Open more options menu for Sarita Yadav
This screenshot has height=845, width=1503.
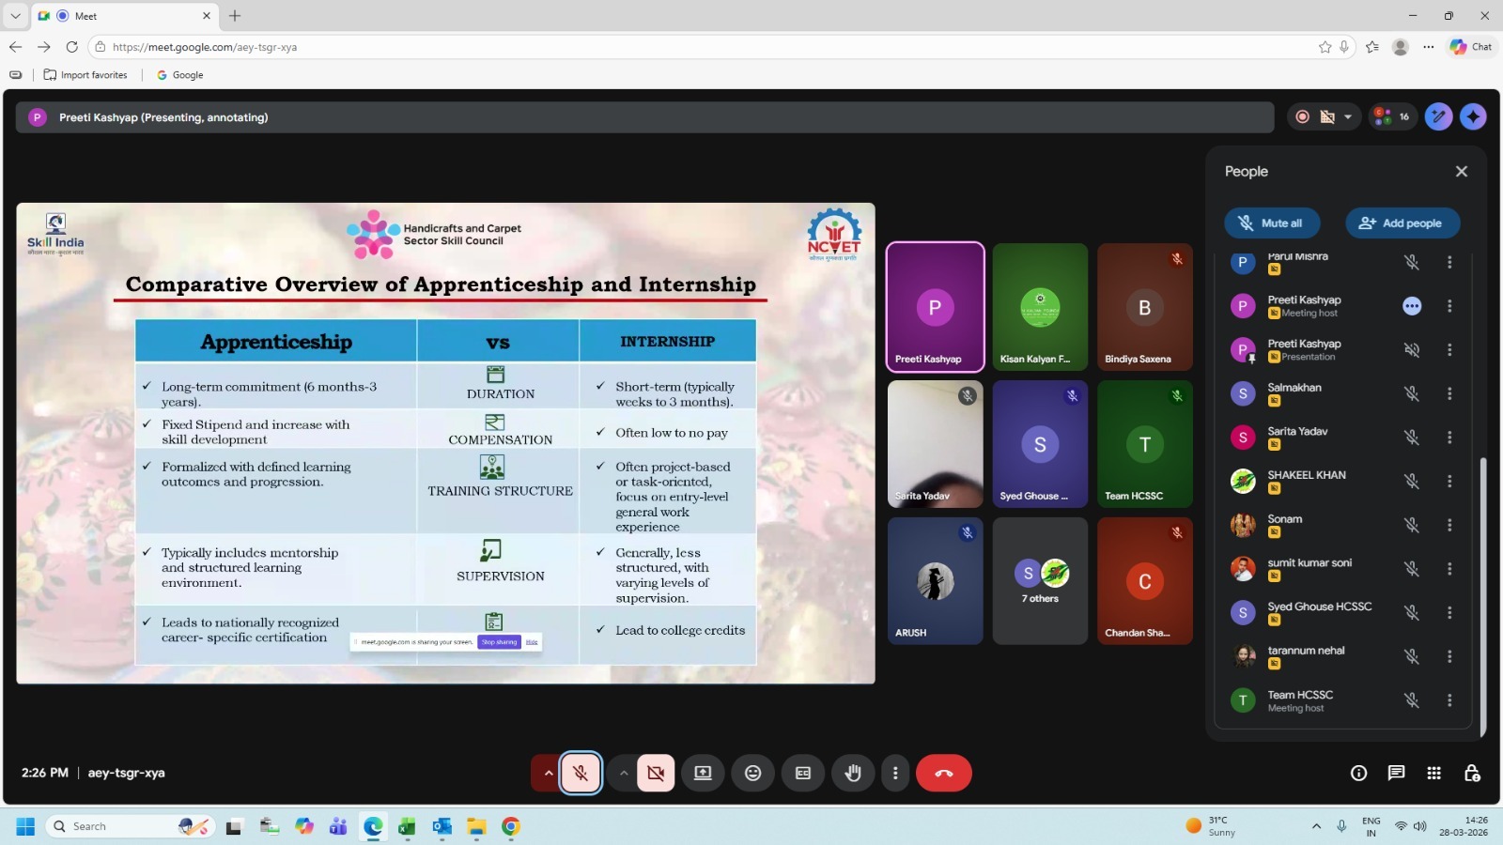pos(1449,438)
